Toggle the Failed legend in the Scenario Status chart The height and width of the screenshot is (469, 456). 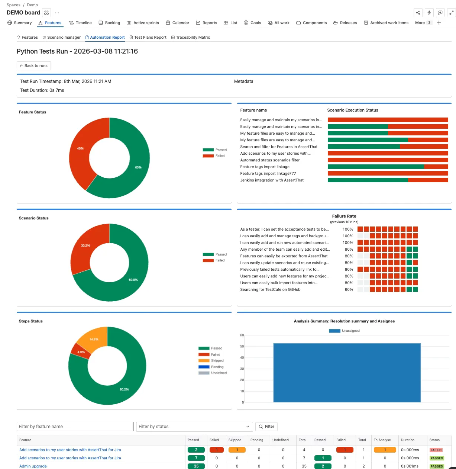214,260
